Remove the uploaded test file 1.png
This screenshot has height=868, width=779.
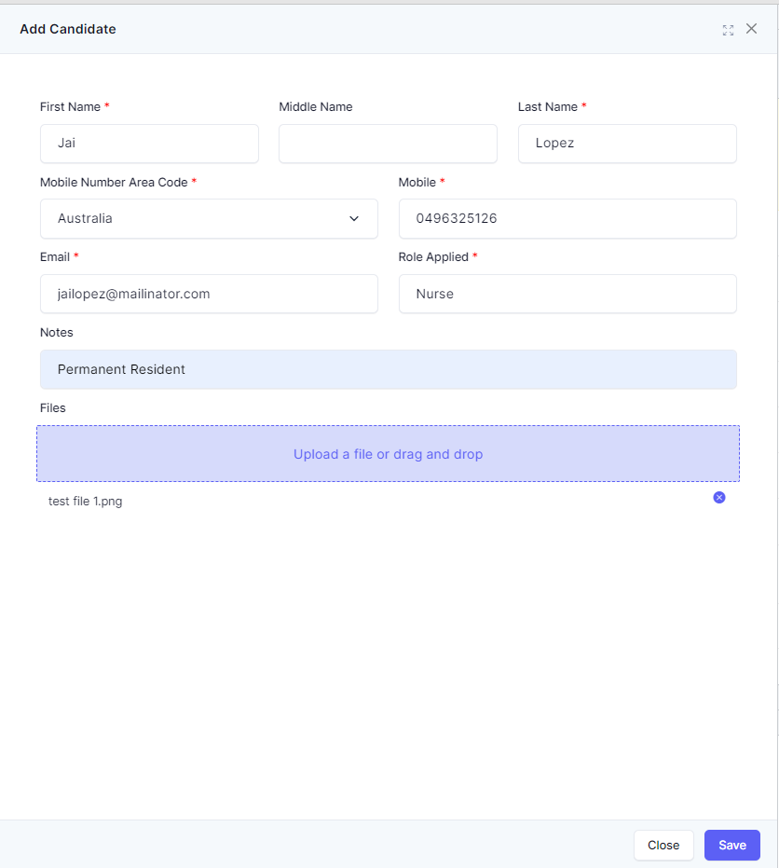pos(719,498)
